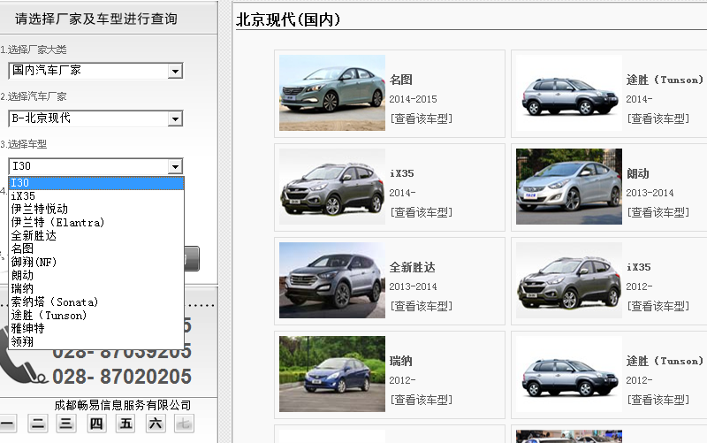Image resolution: width=707 pixels, height=443 pixels.
Task: Click the 四 key icon
Action: pos(96,424)
